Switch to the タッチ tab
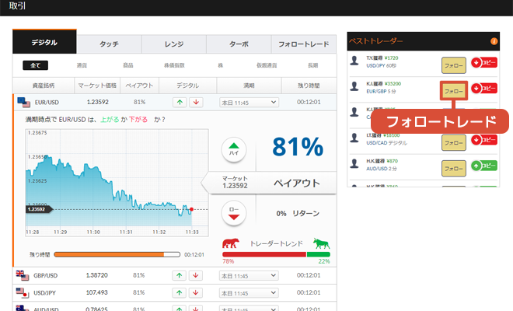The image size is (513, 311). click(x=110, y=44)
